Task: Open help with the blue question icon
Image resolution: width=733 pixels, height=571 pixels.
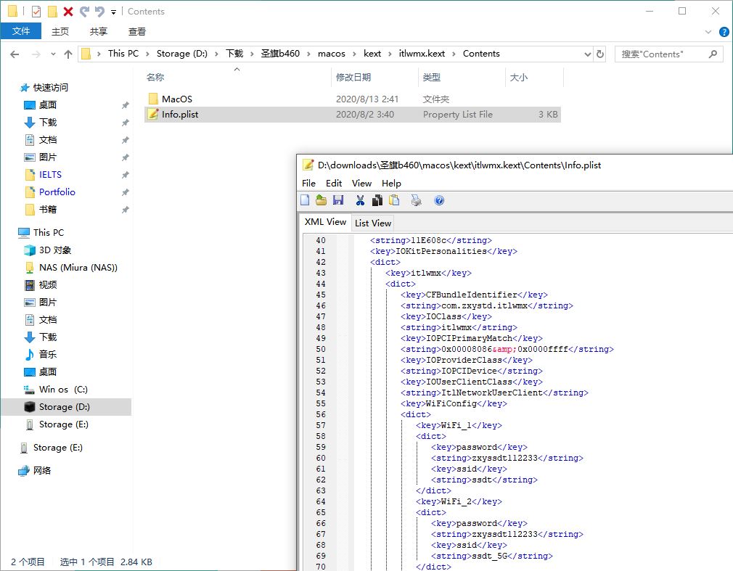Action: tap(439, 200)
